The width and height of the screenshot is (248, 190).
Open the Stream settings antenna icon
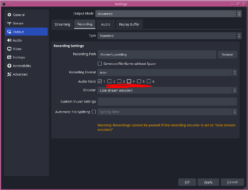(x=9, y=23)
